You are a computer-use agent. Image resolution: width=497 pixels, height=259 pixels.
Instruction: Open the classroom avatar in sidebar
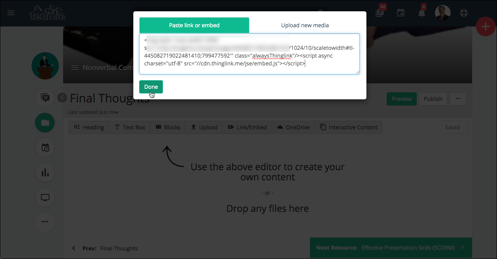coord(45,65)
